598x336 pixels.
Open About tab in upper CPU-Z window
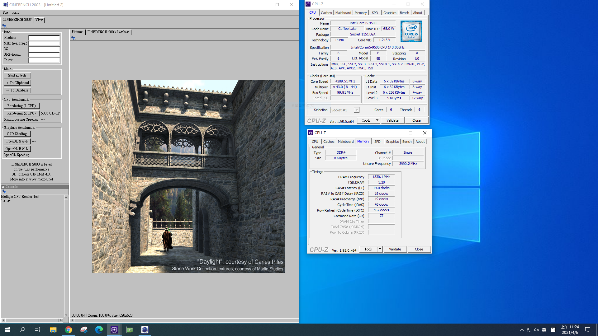418,13
